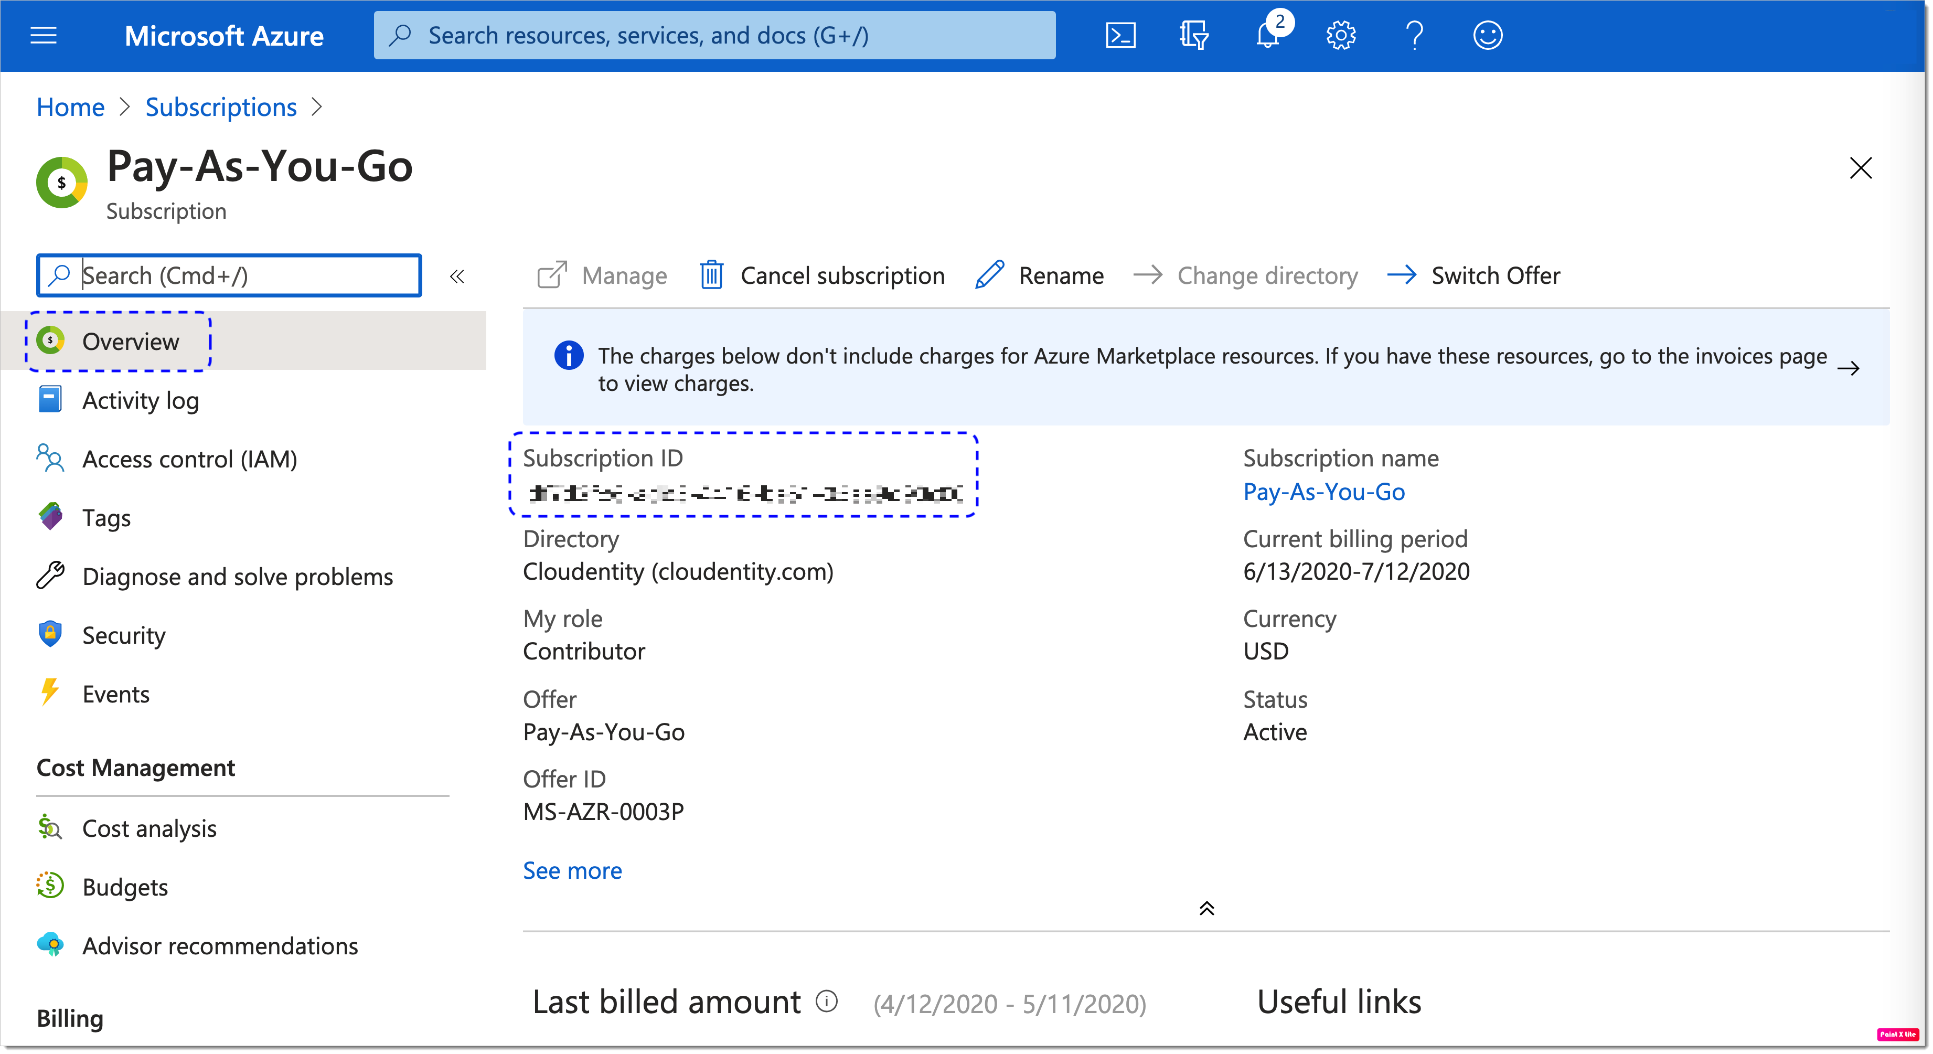Screen dimensions: 1933x1054
Task: Collapse the sidebar with double chevron
Action: point(457,276)
